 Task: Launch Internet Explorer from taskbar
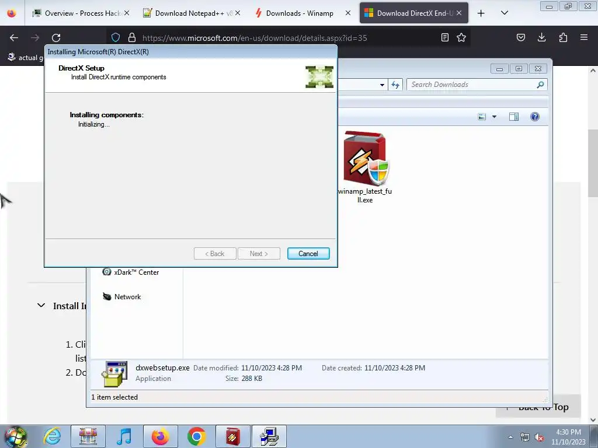click(52, 436)
